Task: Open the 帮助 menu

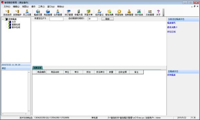Action: (x=60, y=7)
